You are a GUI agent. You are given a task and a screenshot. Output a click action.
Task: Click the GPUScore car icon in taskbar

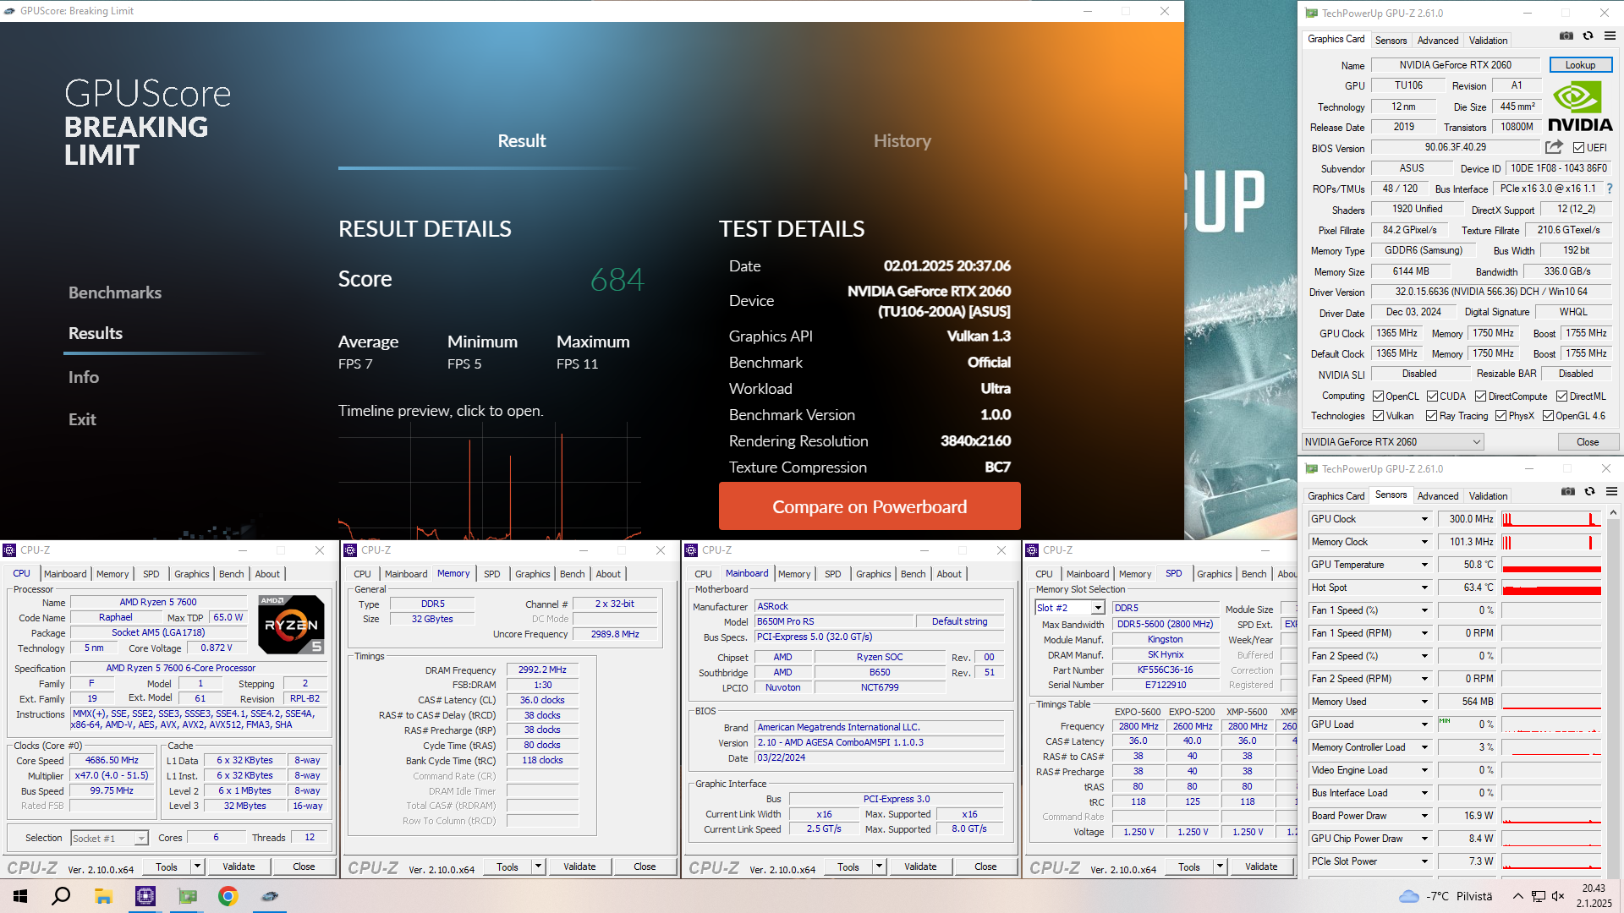[x=270, y=896]
